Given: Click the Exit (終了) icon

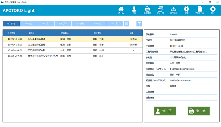Looking at the screenshot, I should pos(213,10).
